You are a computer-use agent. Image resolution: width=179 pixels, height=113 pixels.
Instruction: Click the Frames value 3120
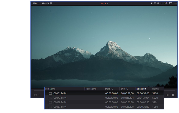click(155, 93)
